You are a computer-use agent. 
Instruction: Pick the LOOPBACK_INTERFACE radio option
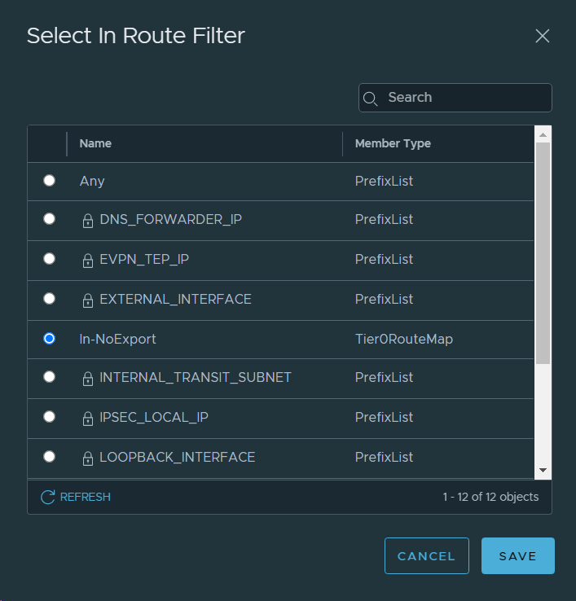point(50,457)
